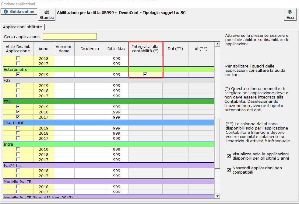Click the Versione demo cell of F24 2019 row
Viewport: 299px width, 204px height.
(64, 107)
